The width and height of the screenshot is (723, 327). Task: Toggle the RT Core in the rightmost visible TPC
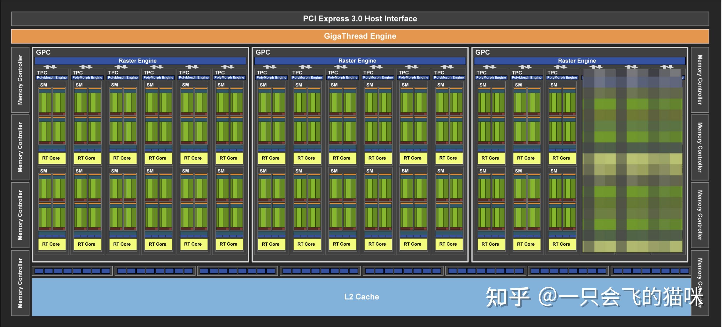(x=562, y=158)
